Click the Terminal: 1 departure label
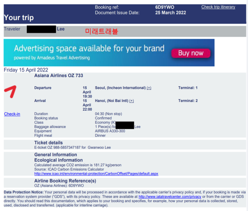Screen dimensions: 249x211 pyautogui.click(x=188, y=88)
